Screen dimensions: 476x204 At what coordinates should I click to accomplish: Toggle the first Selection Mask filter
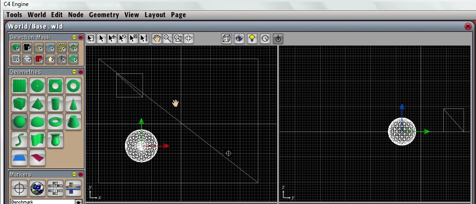(x=16, y=47)
